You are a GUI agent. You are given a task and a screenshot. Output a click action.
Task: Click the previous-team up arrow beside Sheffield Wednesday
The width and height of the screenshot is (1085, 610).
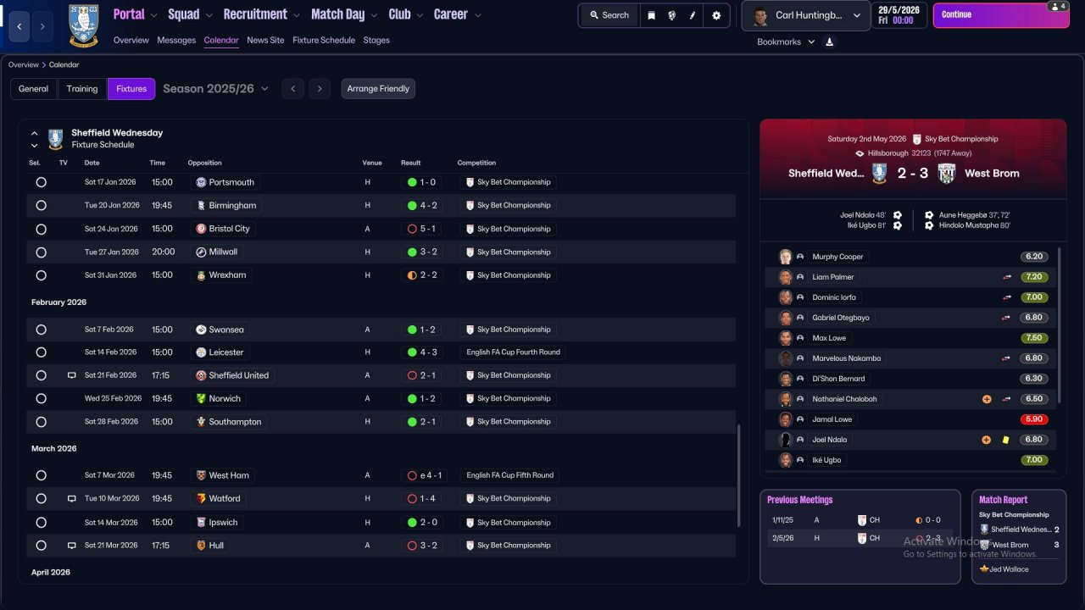(x=35, y=133)
